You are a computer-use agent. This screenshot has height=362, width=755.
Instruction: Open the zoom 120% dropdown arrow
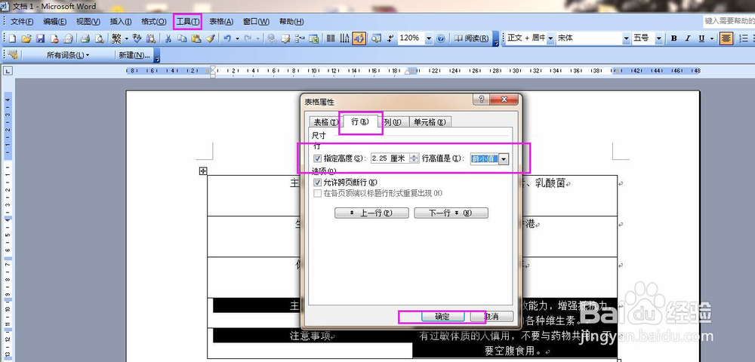point(429,38)
